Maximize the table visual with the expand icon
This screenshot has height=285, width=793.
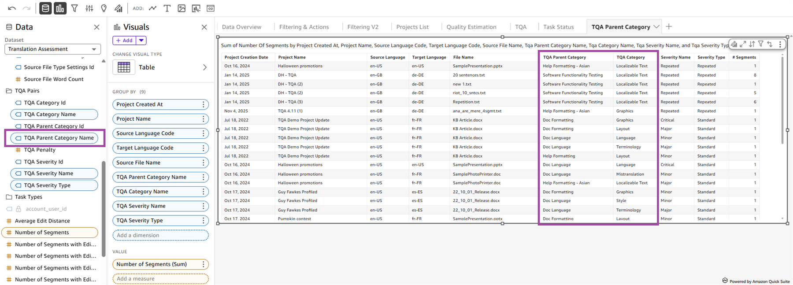point(743,44)
